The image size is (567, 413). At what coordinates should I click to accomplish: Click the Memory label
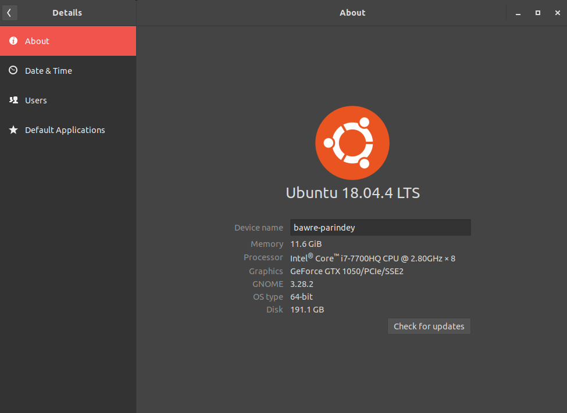coord(267,245)
